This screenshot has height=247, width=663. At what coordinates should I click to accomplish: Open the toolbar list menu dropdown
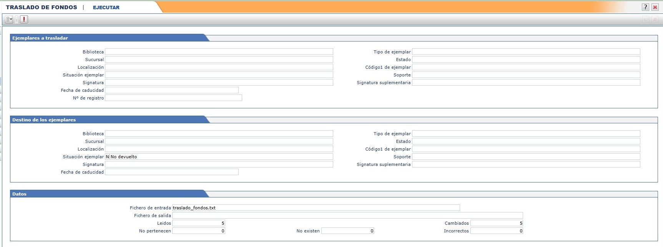point(9,19)
